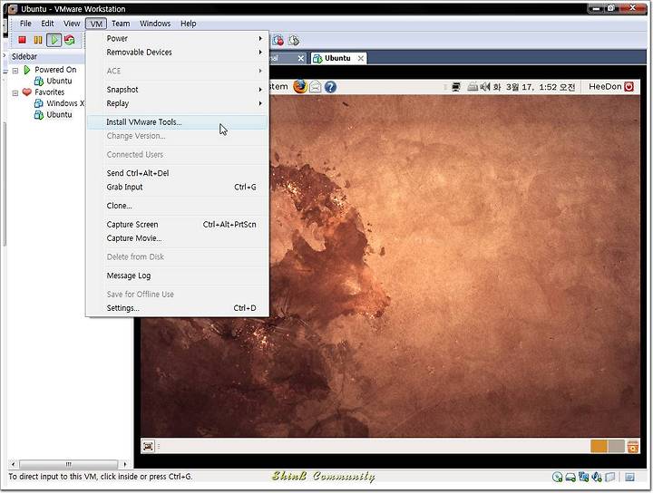The height and width of the screenshot is (493, 653).
Task: Click the Reset VM toolbar icon
Action: [70, 40]
